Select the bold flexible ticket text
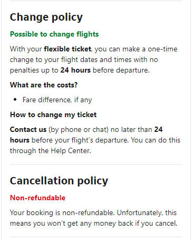This screenshot has height=240, width=192. [x=68, y=49]
